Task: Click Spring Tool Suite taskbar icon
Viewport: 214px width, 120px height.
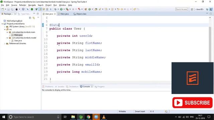Action: [81, 117]
